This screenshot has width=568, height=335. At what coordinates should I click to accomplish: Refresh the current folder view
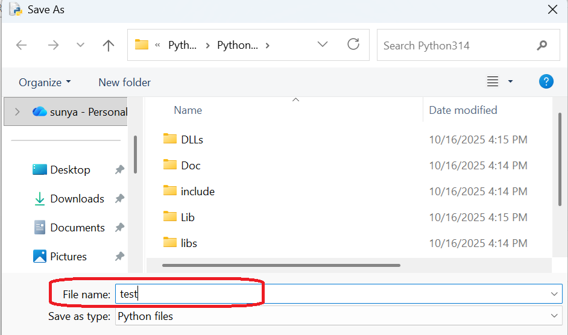[353, 45]
